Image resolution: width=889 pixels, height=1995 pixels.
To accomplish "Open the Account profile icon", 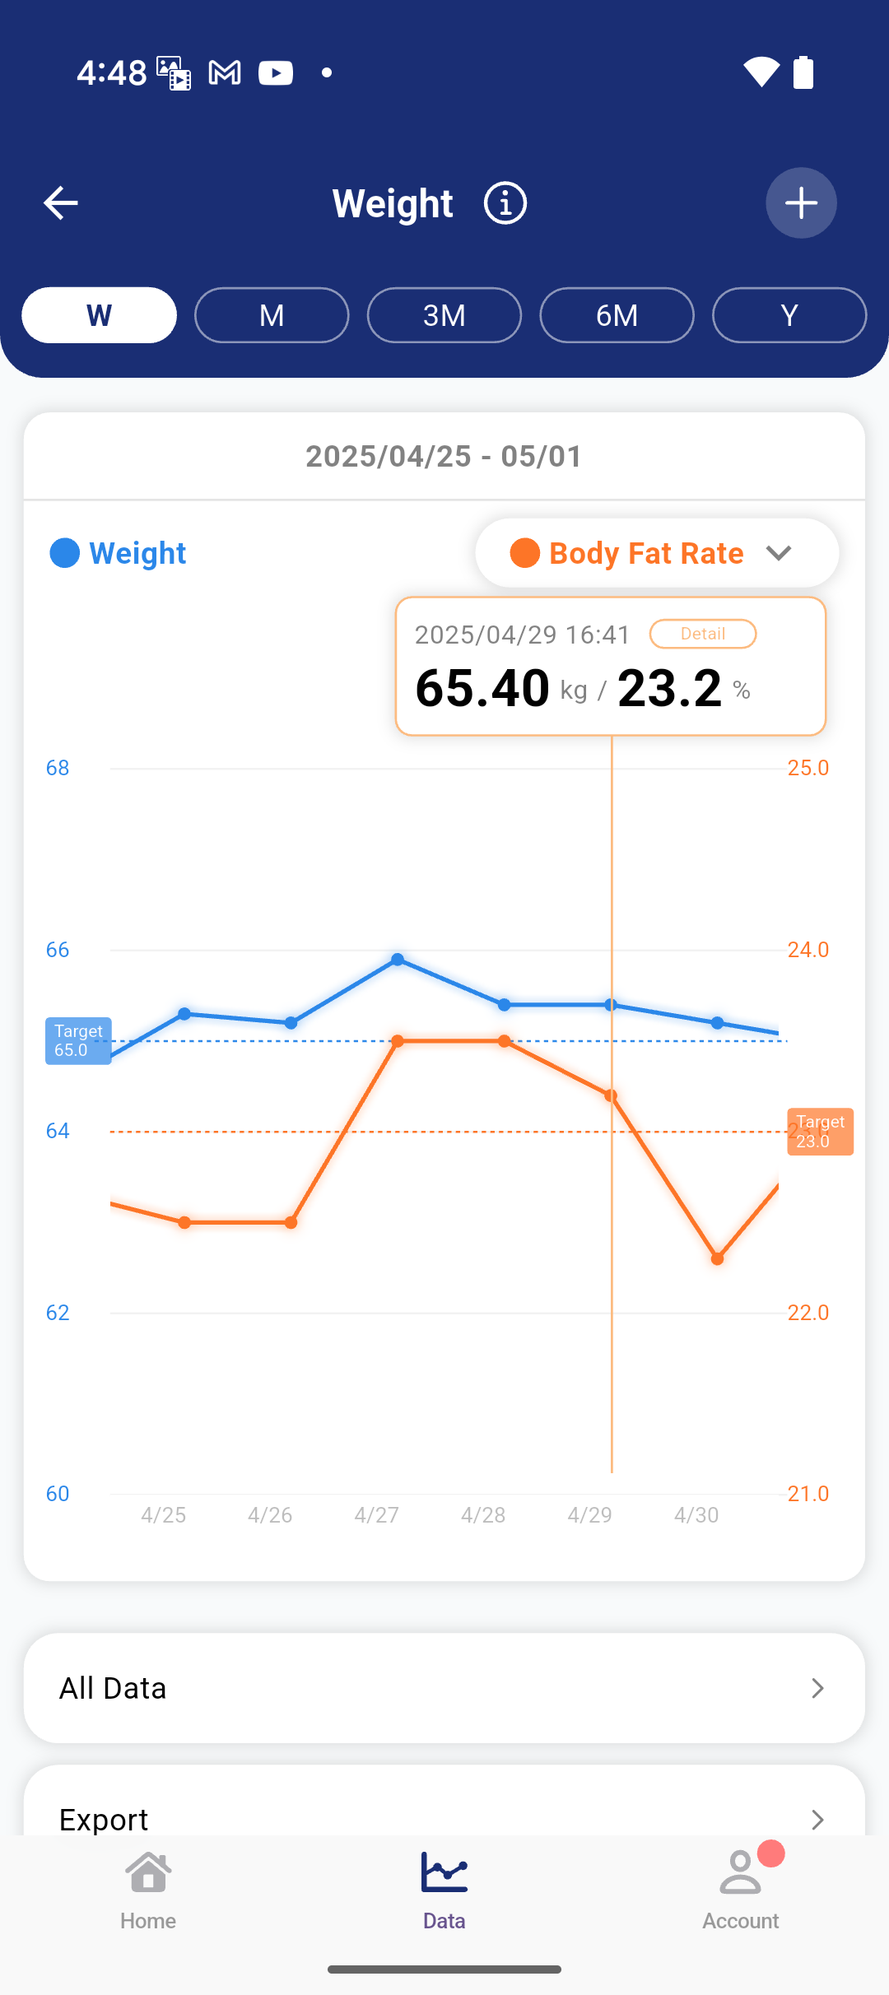I will pos(741,1874).
